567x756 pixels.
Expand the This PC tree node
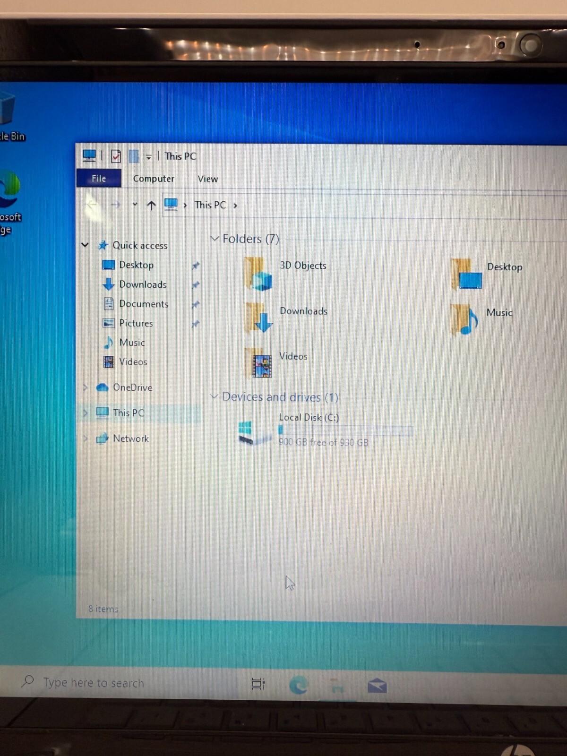pos(85,413)
